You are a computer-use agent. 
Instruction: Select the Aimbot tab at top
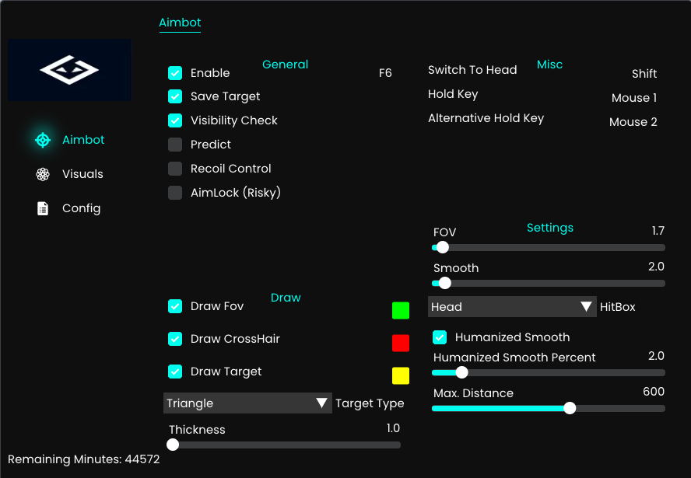click(x=180, y=23)
